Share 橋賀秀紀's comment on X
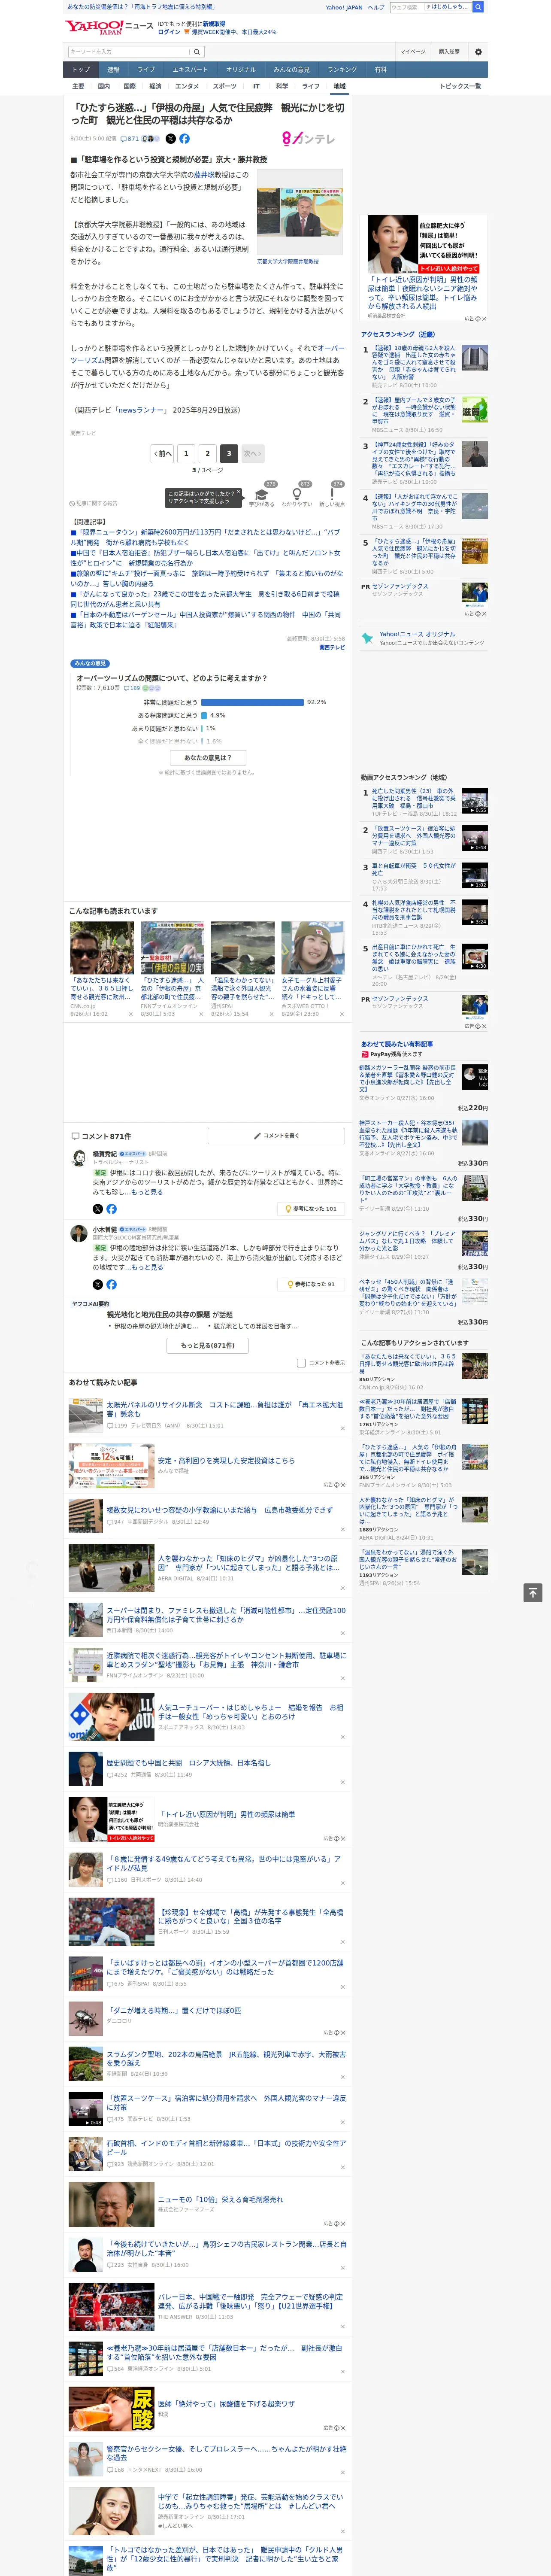Screen dimensions: 551x2576 tap(98, 1208)
